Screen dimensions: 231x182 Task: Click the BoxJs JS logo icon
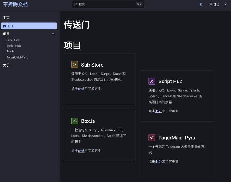point(74,121)
